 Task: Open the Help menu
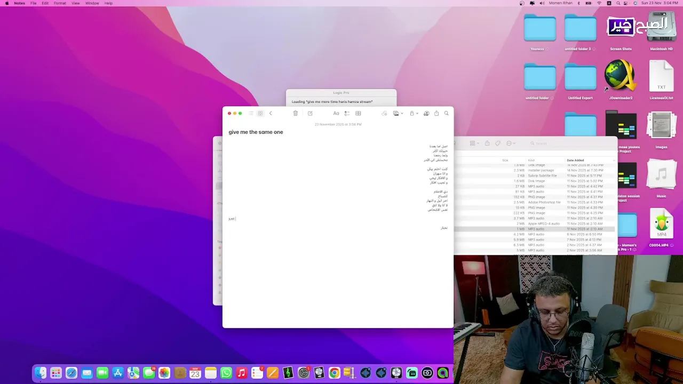pyautogui.click(x=108, y=3)
